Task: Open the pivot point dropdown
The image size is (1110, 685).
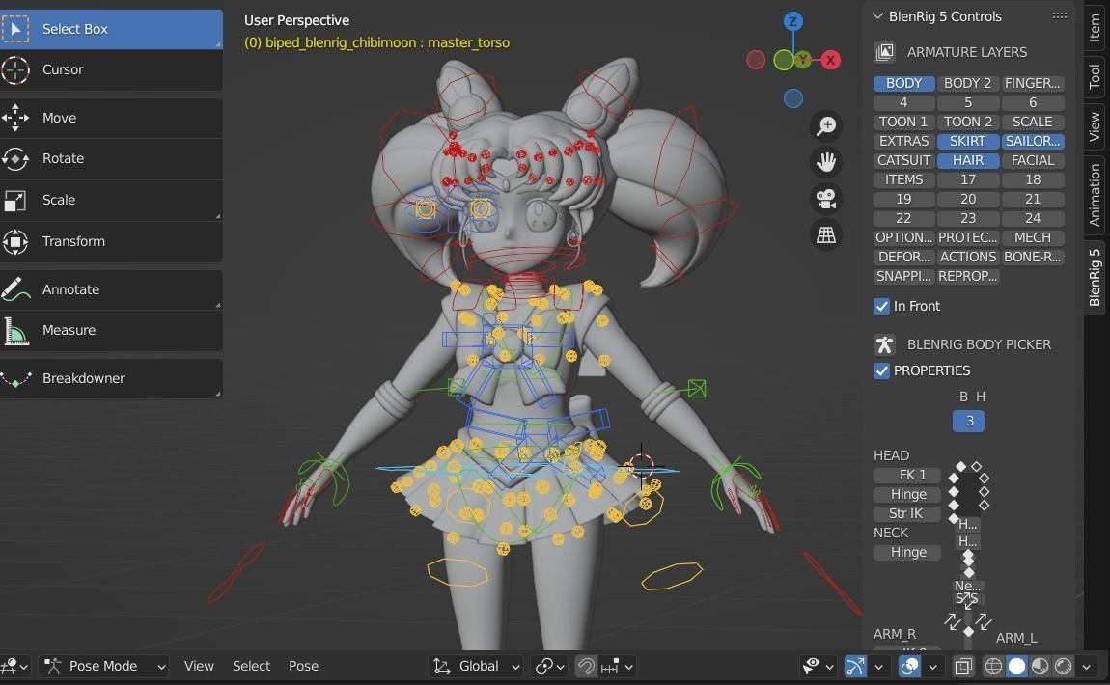Action: coord(550,666)
